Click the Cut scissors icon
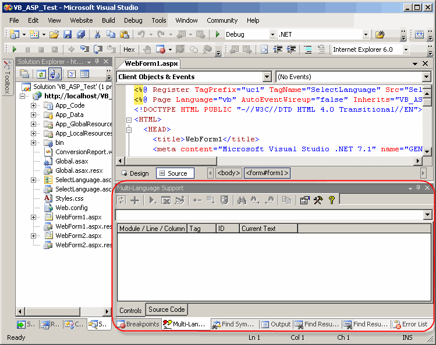This screenshot has width=436, height=345. (97, 35)
